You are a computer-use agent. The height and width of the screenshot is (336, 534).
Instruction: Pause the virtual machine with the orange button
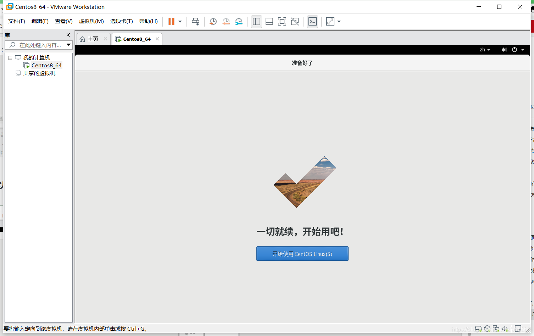click(x=171, y=22)
